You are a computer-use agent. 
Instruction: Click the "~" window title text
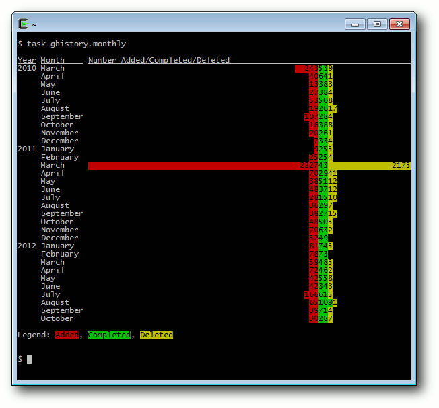(34, 25)
